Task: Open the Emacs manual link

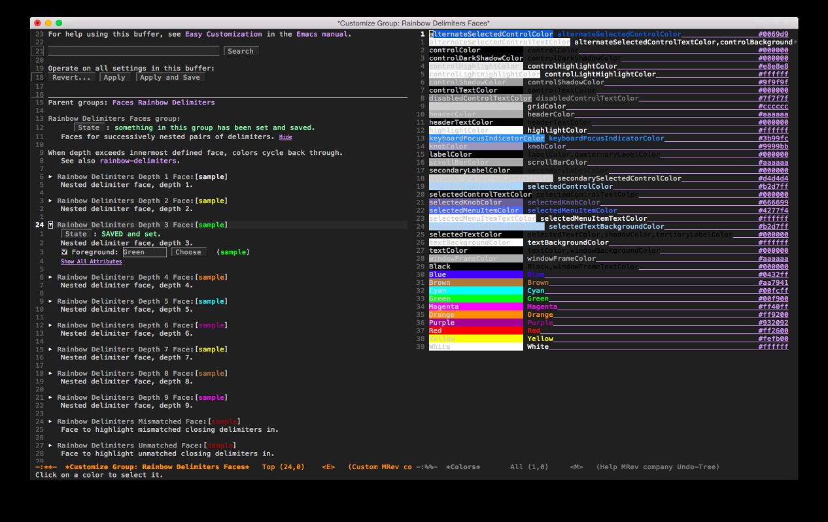Action: [x=320, y=34]
